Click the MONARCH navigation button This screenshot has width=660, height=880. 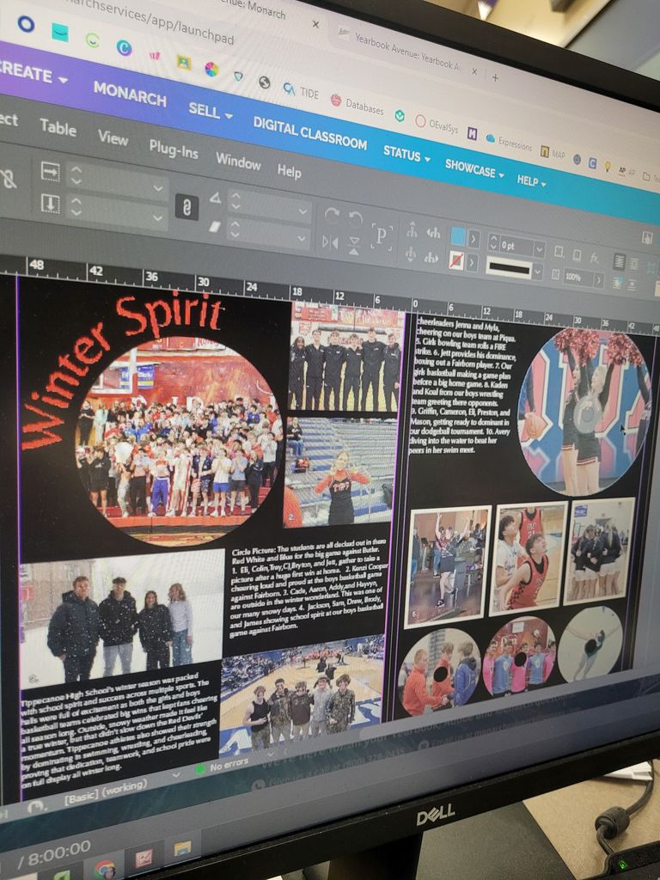click(x=130, y=94)
